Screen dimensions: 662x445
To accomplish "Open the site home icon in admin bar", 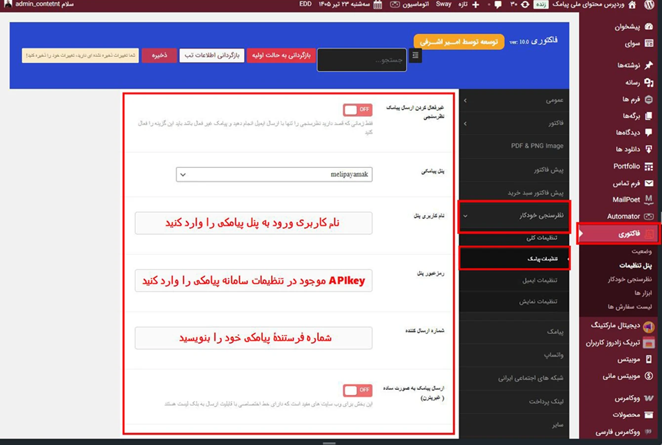I will tap(632, 5).
